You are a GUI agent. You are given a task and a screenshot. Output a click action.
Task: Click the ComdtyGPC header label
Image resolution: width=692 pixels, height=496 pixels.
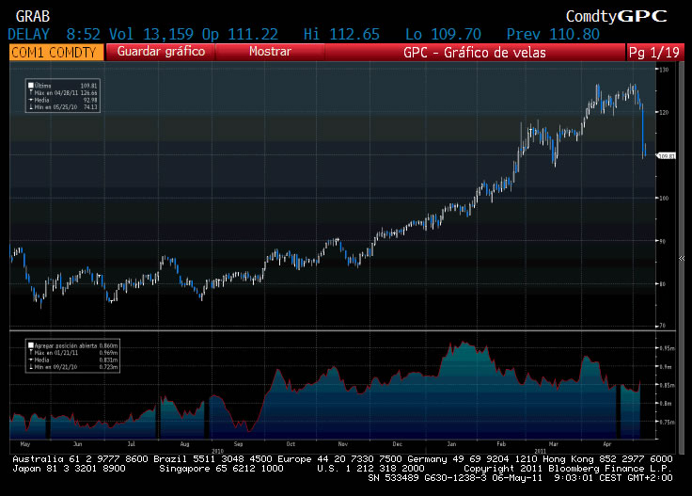point(616,16)
